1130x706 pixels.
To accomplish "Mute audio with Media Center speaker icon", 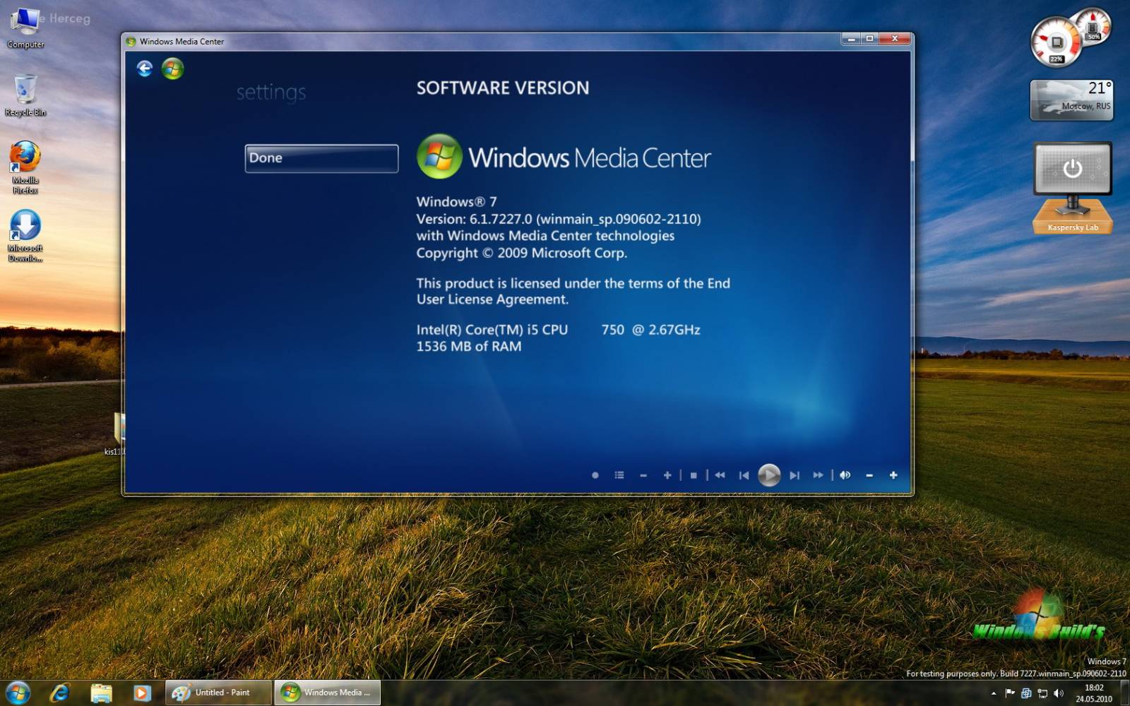I will coord(845,475).
